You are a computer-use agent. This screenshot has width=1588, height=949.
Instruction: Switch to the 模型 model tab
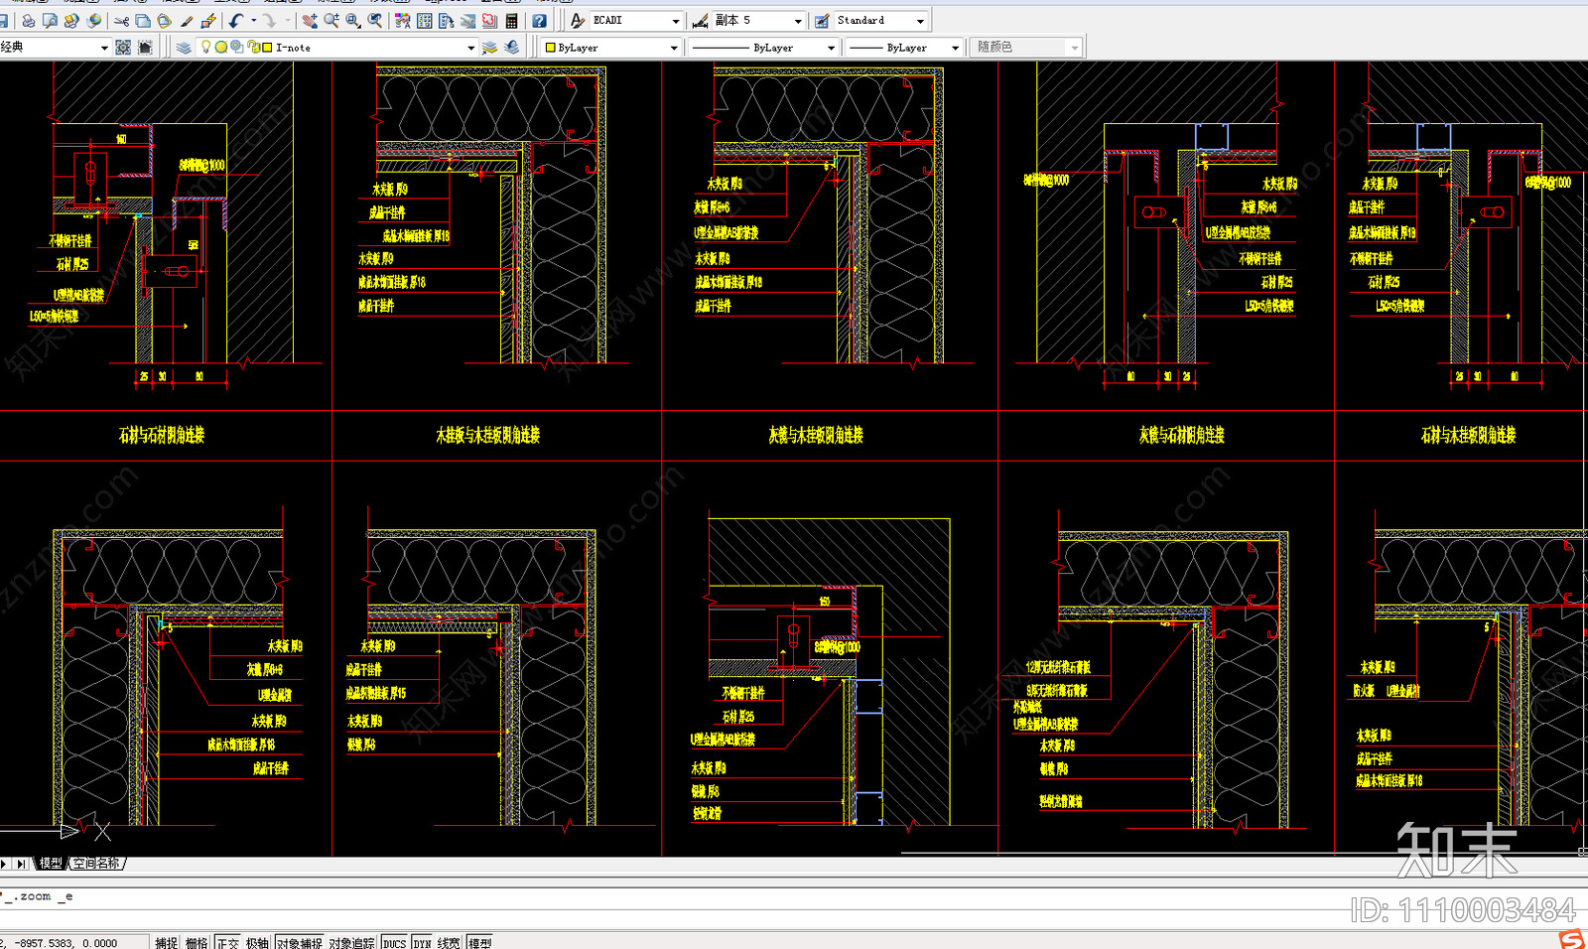point(51,864)
